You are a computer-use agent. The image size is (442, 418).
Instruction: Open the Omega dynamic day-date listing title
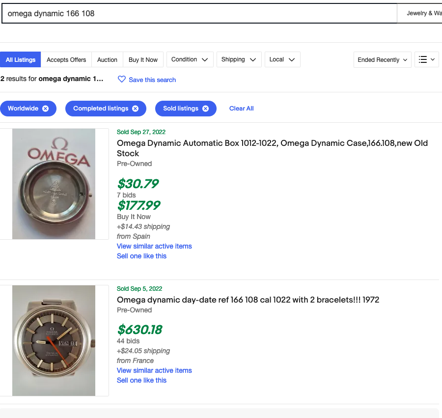tap(248, 300)
